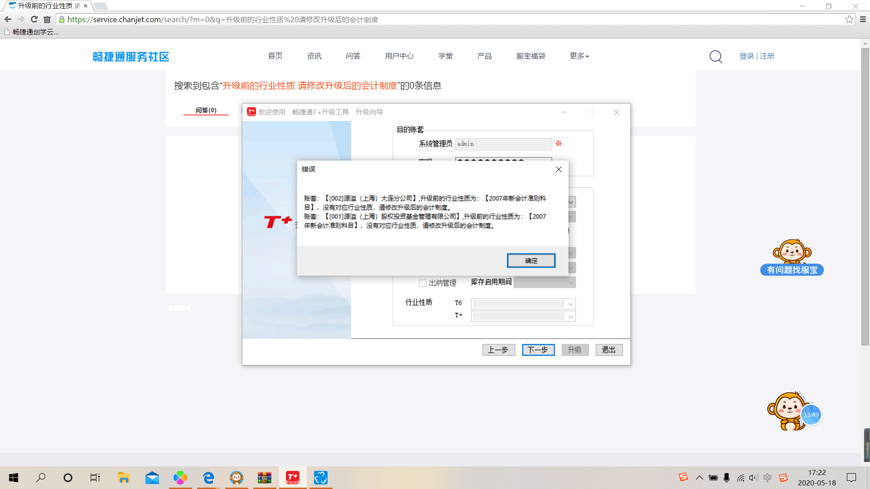The width and height of the screenshot is (870, 489).
Task: Open 畅捷通创学云 bookmark
Action: coord(31,32)
